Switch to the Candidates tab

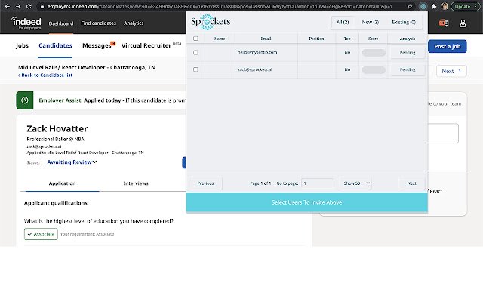tap(55, 45)
